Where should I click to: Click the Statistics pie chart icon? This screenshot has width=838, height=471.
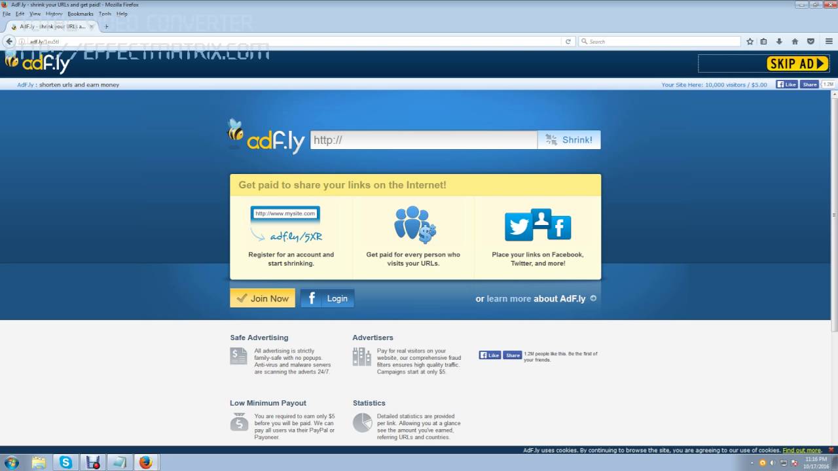pos(362,423)
